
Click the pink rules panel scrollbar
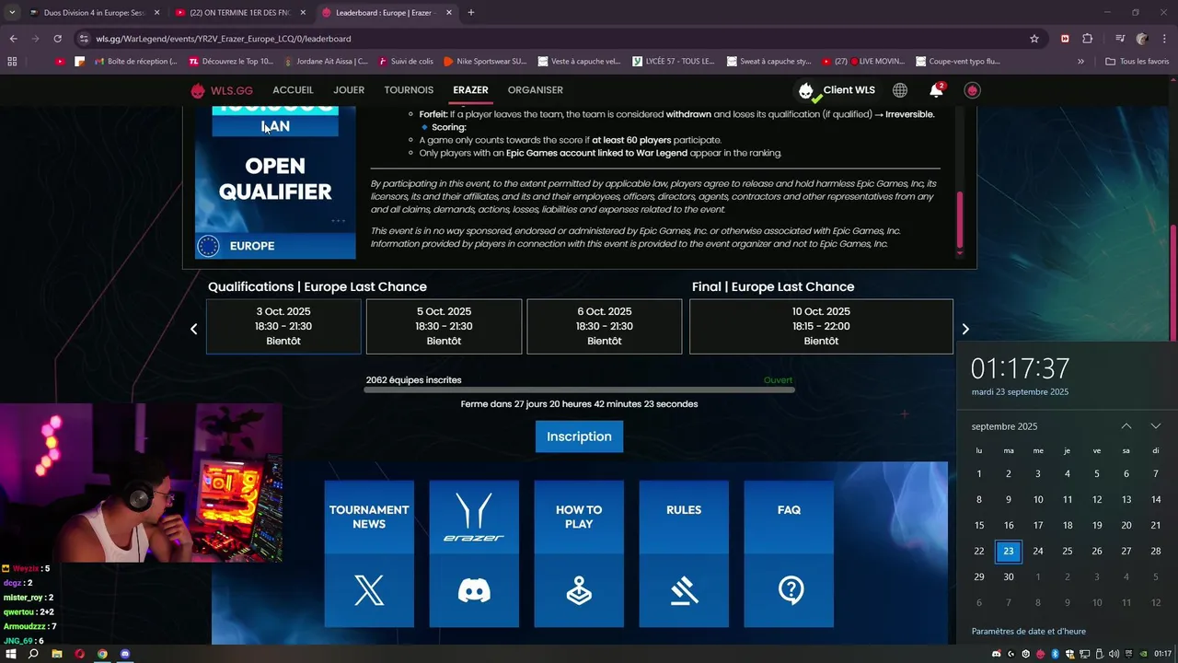point(961,219)
